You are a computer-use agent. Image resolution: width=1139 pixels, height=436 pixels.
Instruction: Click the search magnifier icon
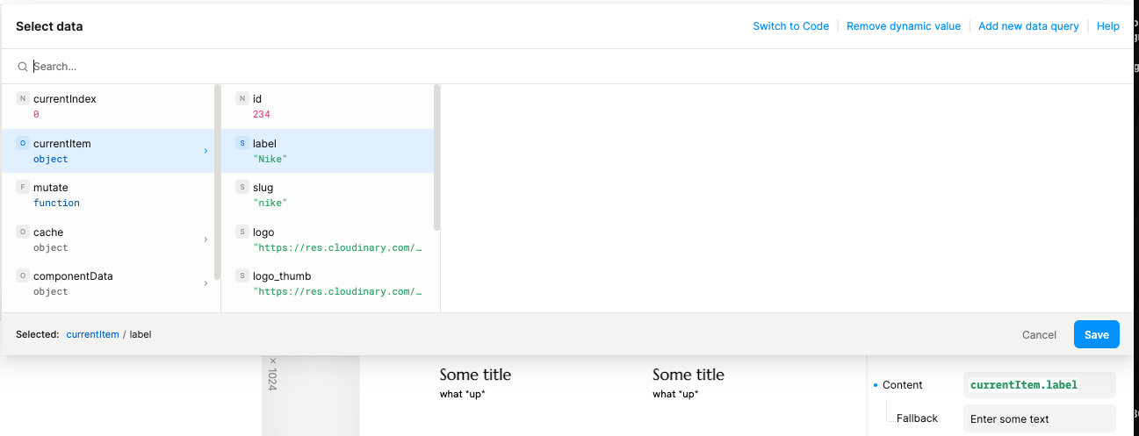click(x=23, y=67)
